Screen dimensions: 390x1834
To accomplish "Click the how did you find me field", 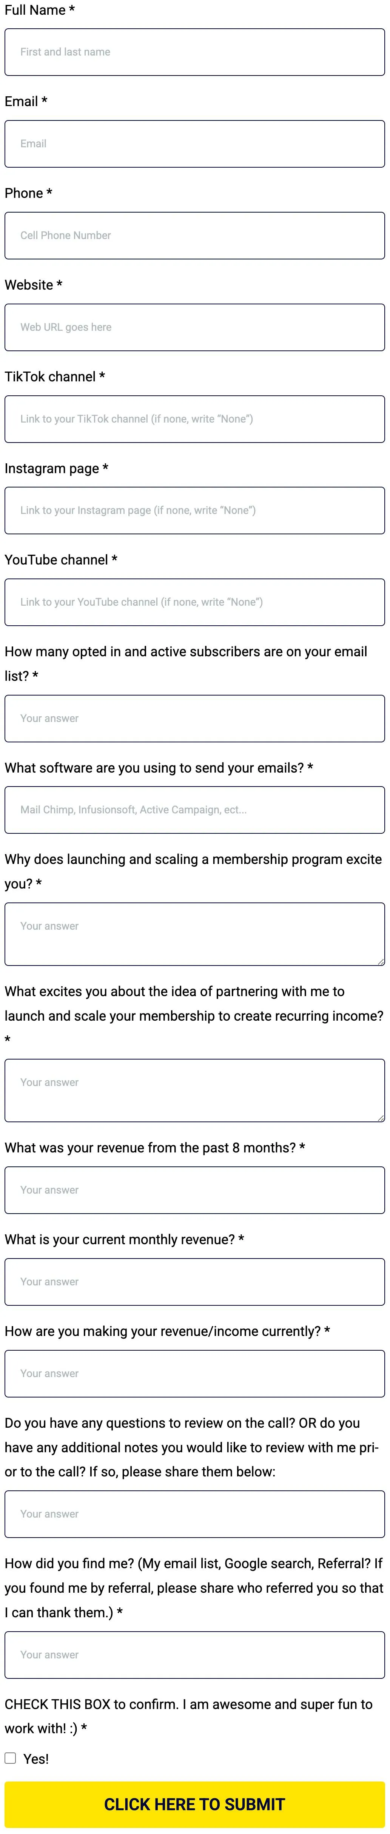I will point(194,1655).
